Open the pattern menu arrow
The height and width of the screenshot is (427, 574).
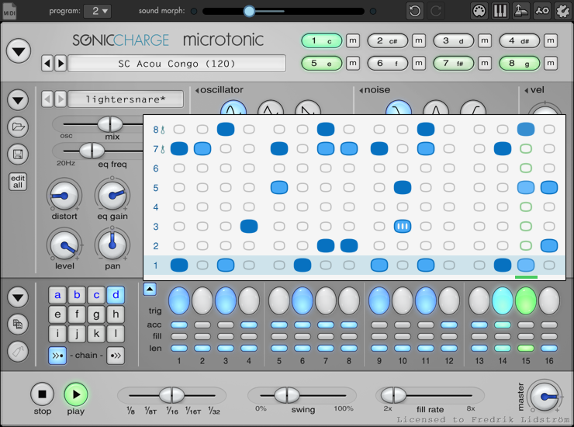18,297
